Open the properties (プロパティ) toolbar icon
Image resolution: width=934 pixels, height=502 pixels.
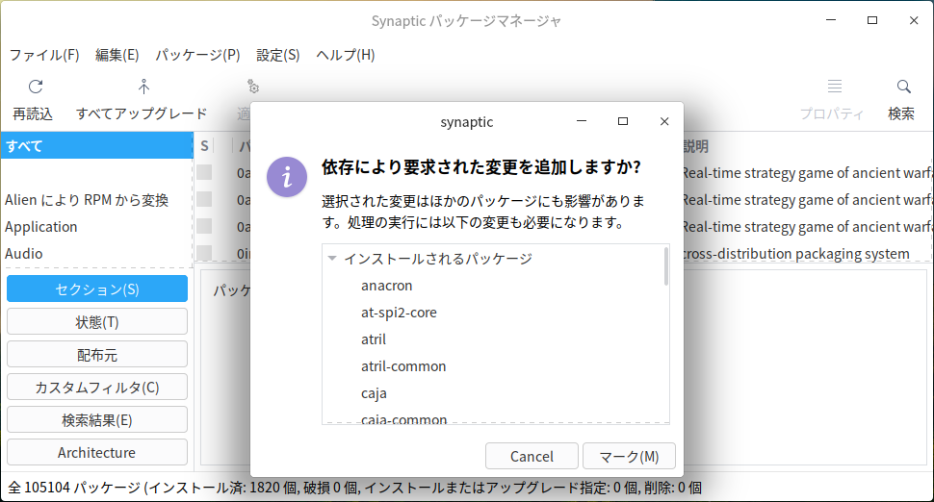coord(835,87)
